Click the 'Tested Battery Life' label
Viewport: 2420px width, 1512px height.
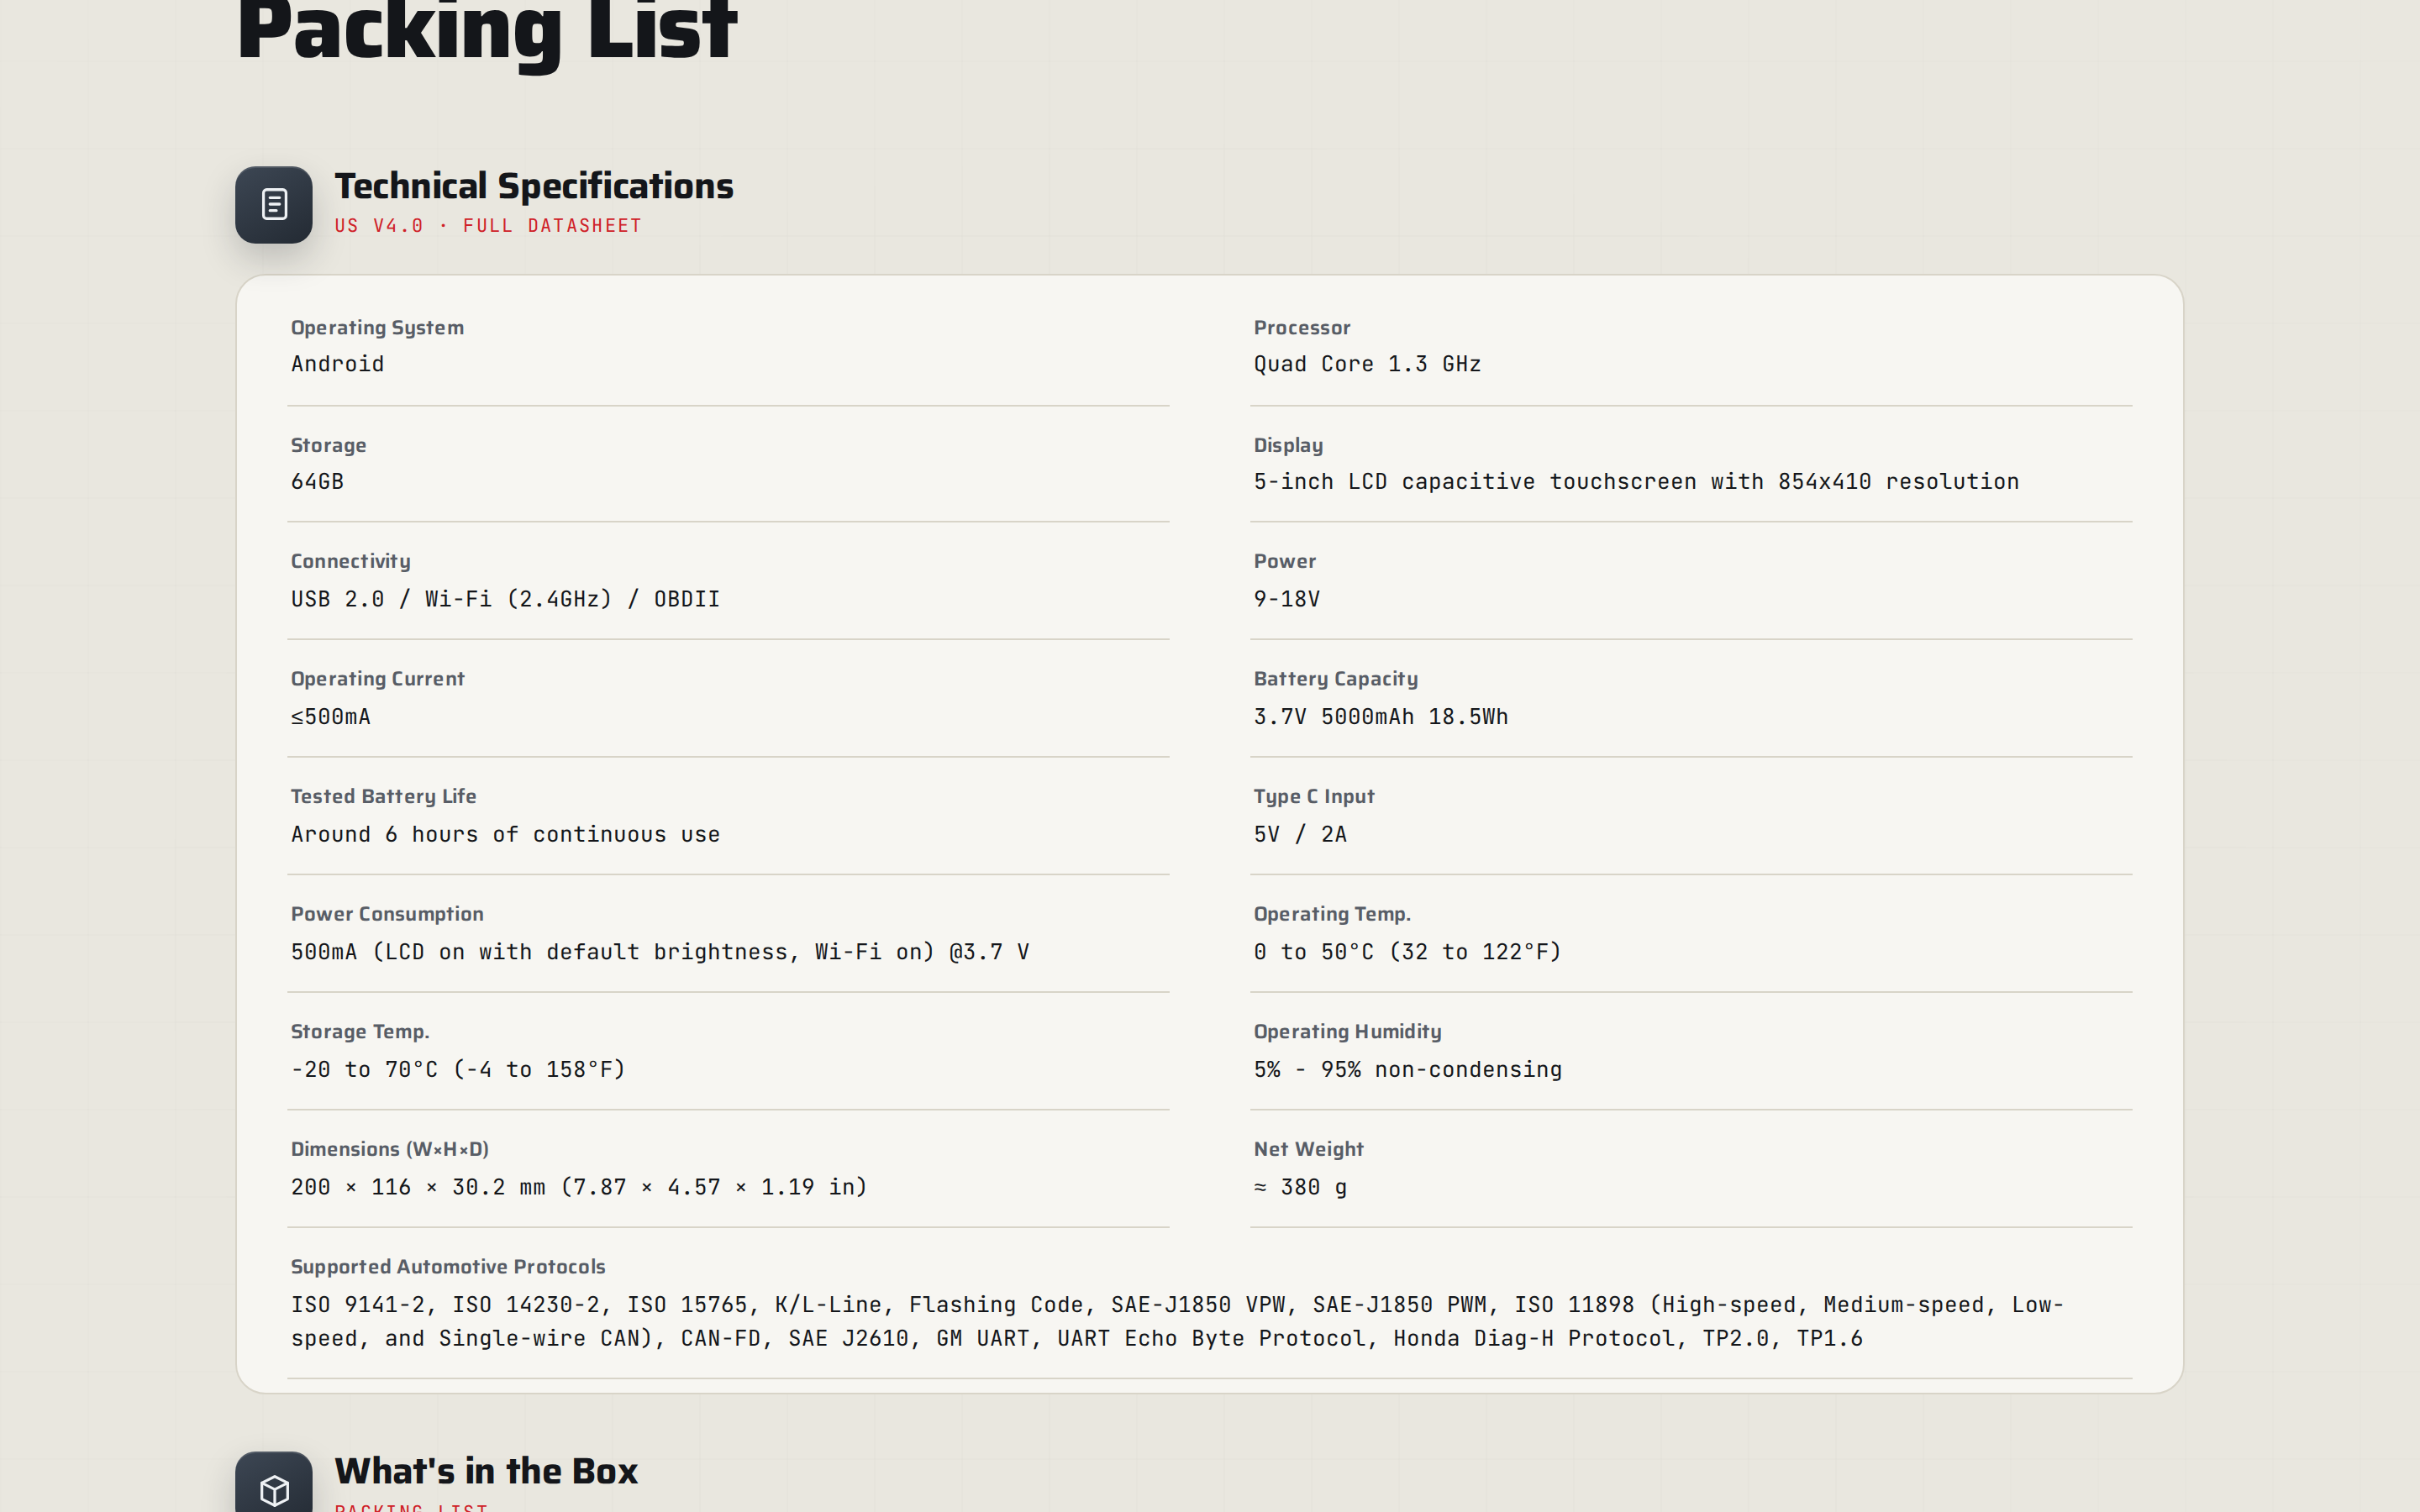tap(384, 797)
